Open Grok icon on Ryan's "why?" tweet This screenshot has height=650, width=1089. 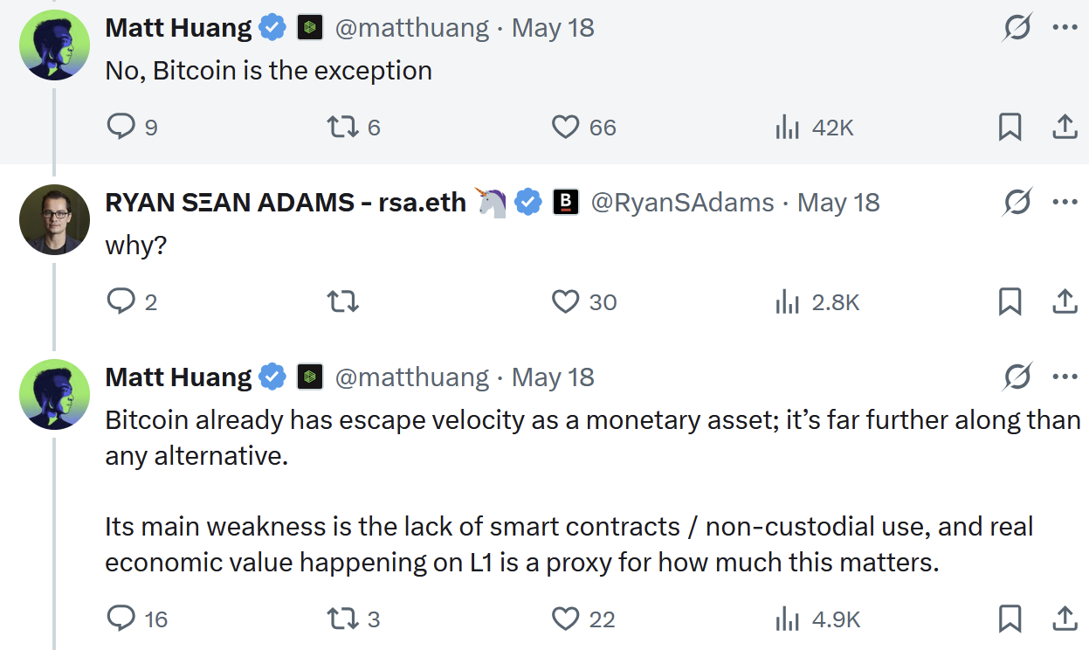[x=1017, y=203]
